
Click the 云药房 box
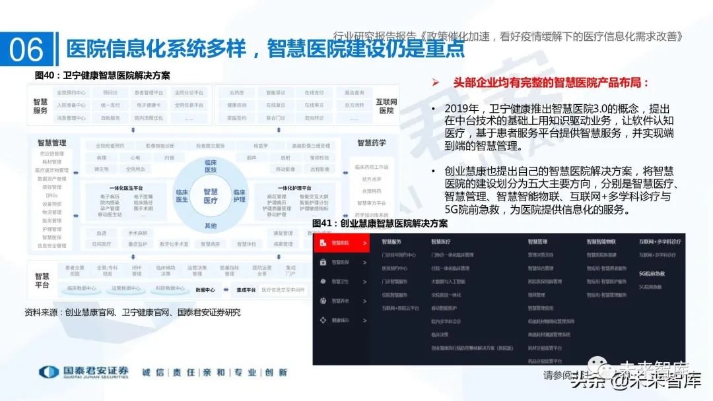pyautogui.click(x=236, y=92)
